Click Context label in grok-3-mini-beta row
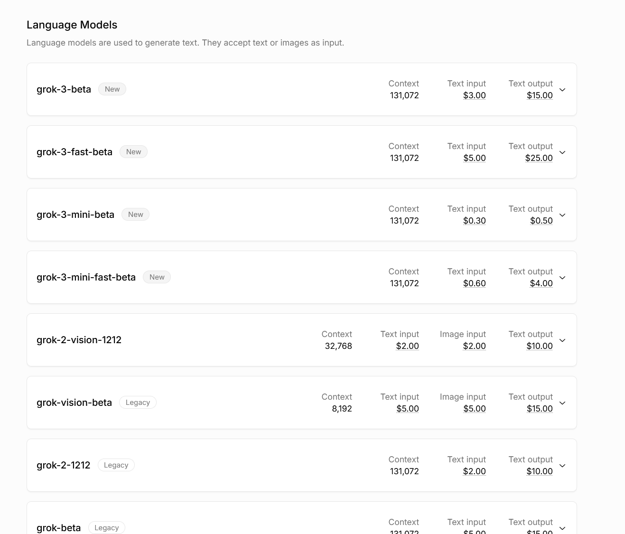 403,209
